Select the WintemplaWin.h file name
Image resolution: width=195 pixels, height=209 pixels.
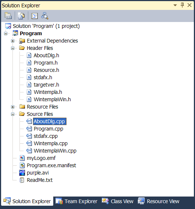[52, 99]
